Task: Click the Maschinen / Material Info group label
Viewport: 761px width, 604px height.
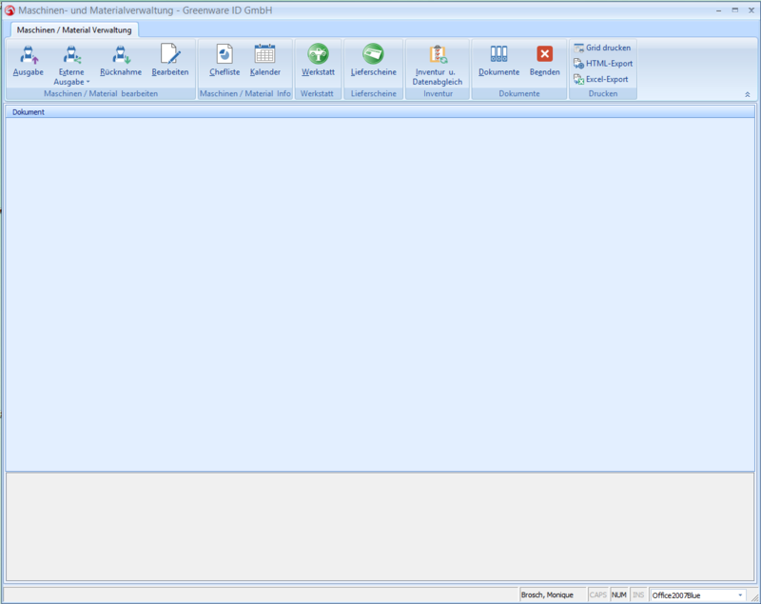Action: click(x=245, y=93)
